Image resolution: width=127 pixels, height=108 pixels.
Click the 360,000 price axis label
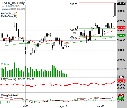(121, 21)
